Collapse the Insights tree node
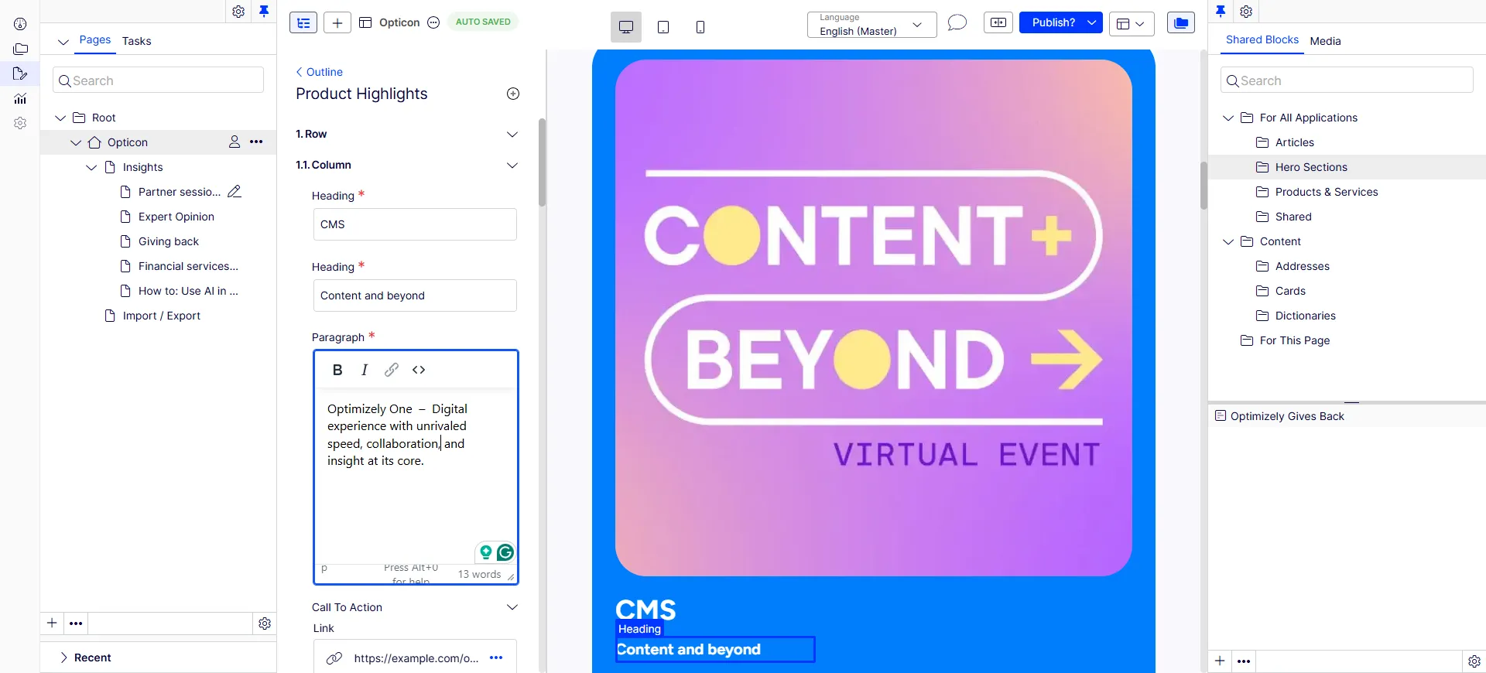 pos(91,167)
